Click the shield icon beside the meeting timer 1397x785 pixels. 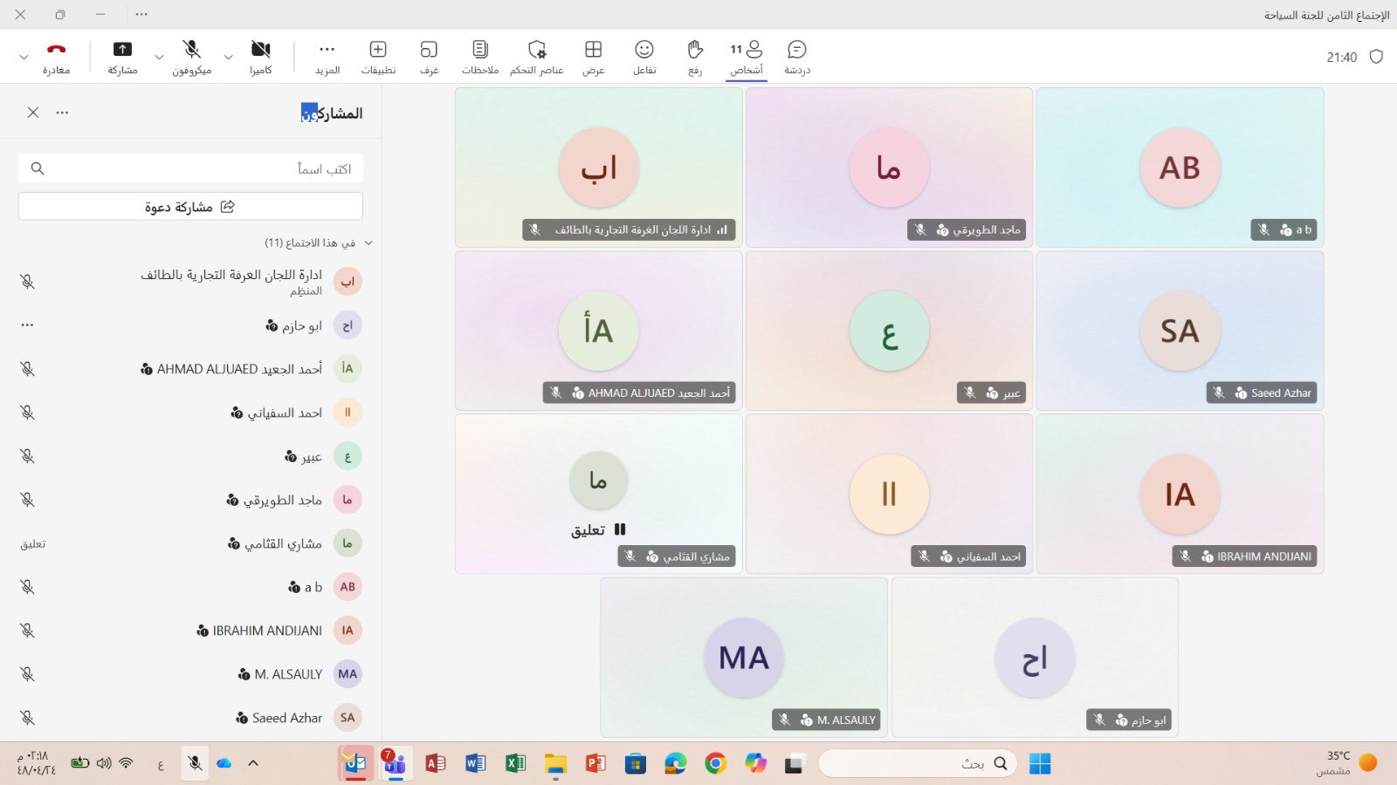[x=1376, y=57]
